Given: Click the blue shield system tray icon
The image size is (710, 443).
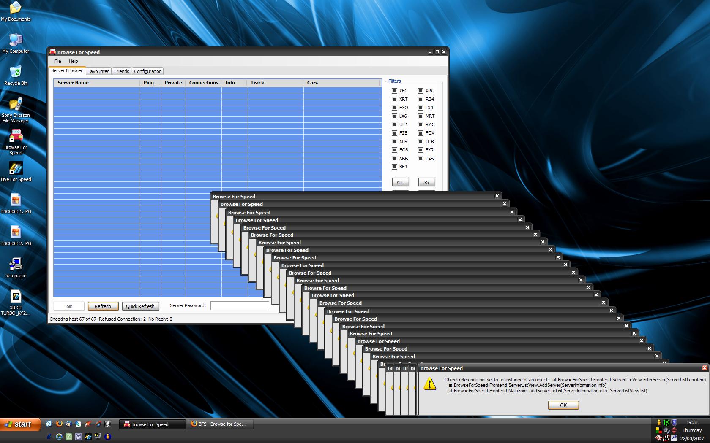Looking at the screenshot, I should (674, 422).
